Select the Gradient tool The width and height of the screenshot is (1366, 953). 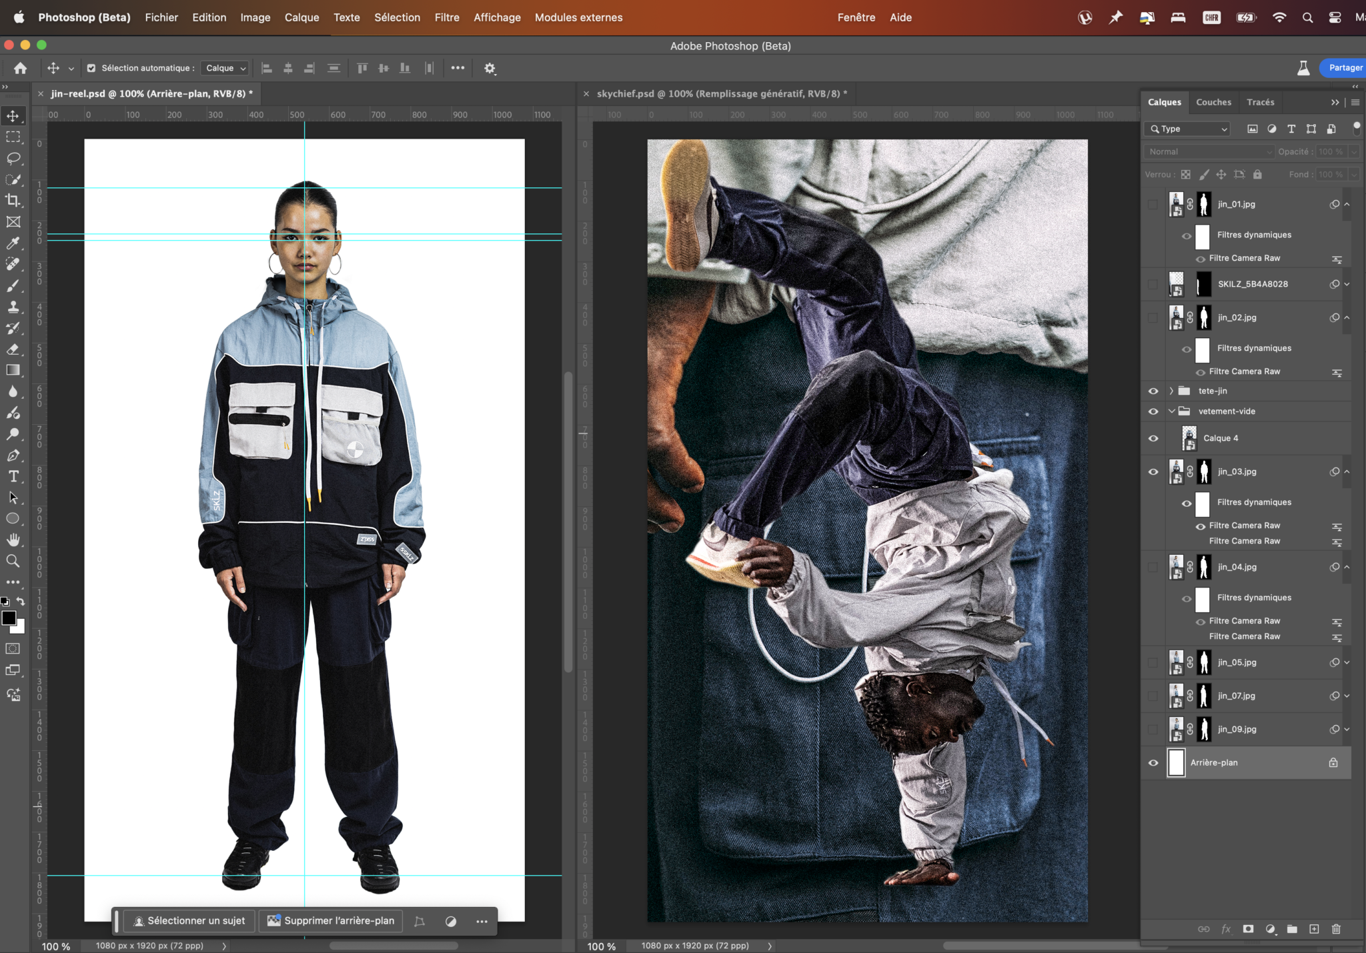(x=13, y=370)
